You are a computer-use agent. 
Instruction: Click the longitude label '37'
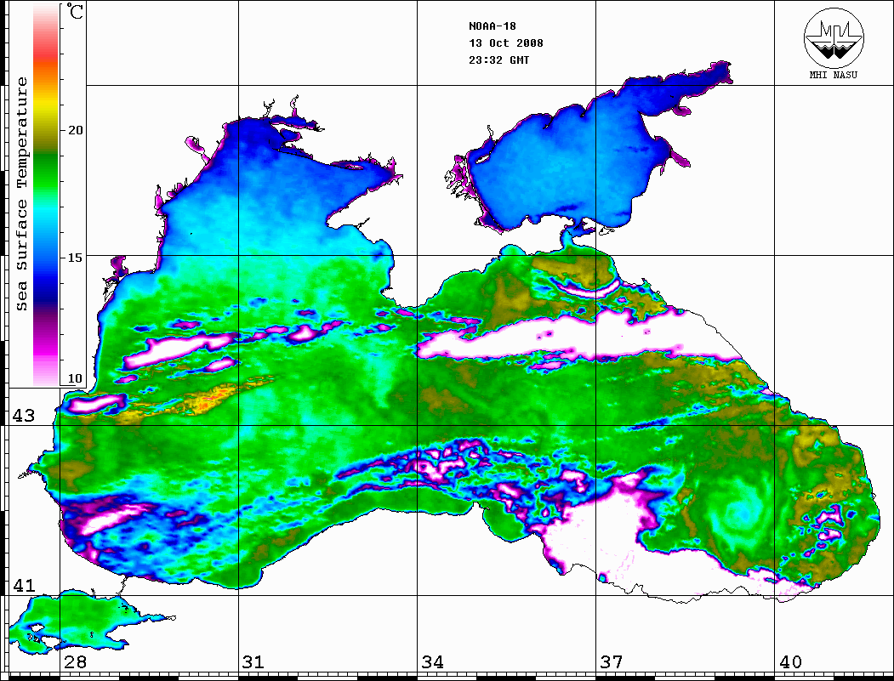pyautogui.click(x=612, y=662)
